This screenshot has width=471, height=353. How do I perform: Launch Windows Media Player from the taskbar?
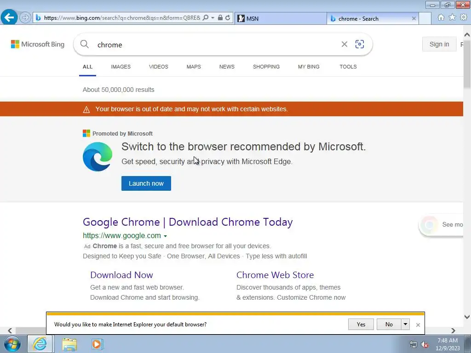click(98, 344)
